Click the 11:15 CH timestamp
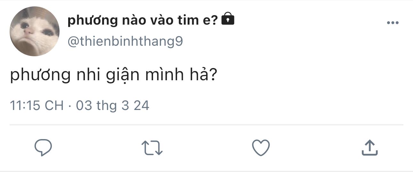 click(x=37, y=106)
